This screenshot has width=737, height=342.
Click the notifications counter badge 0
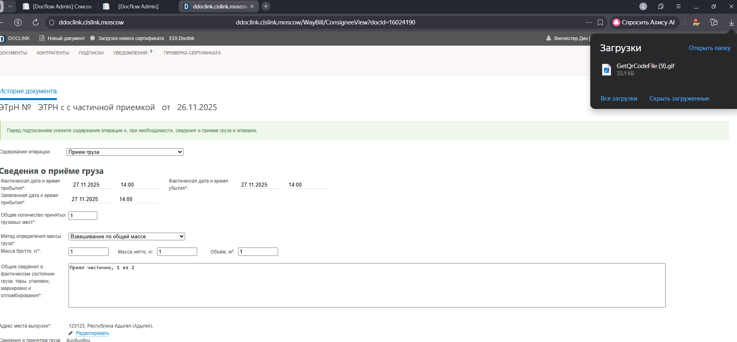[x=151, y=51]
